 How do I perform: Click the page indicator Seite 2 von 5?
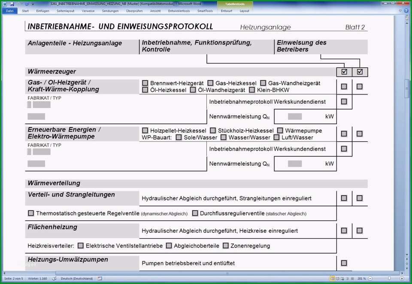(x=13, y=278)
